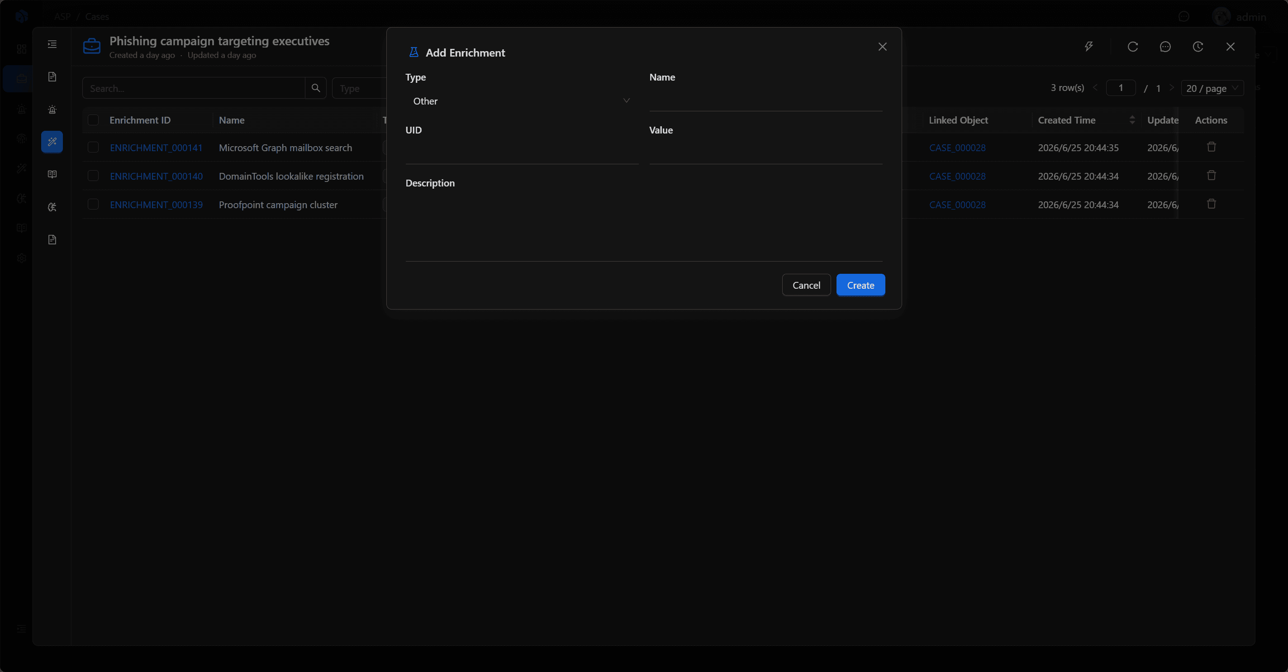
Task: Click the lightning bolt action icon
Action: 1088,47
